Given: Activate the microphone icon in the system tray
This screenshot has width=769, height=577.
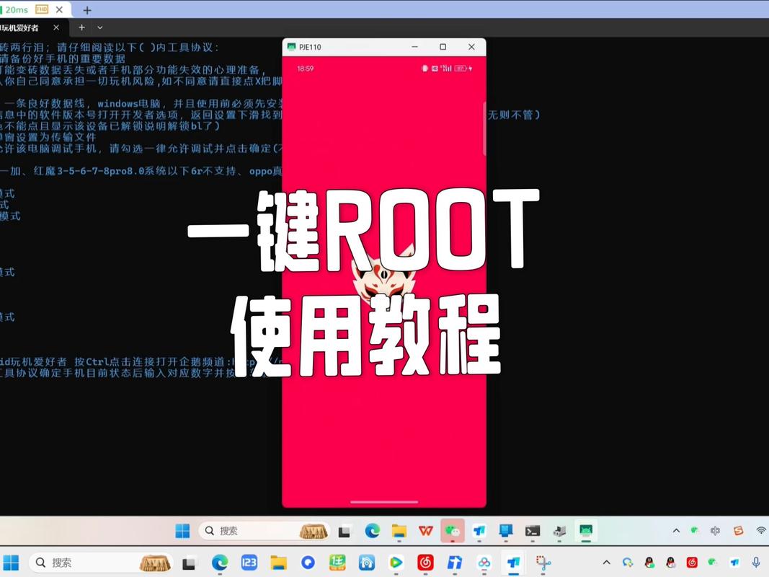Looking at the screenshot, I should point(756,563).
